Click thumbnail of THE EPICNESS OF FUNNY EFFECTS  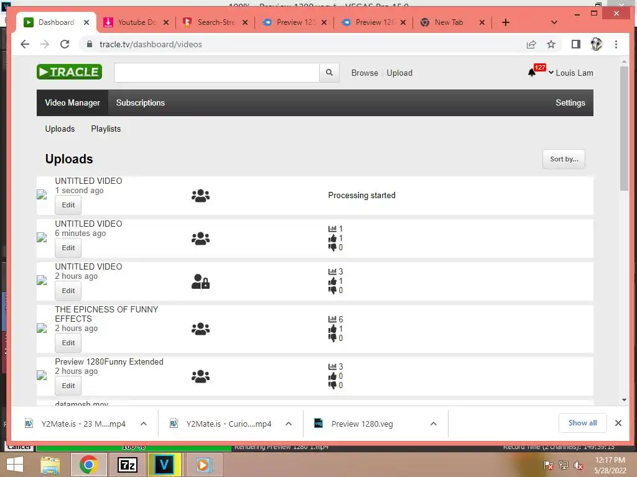tap(42, 328)
